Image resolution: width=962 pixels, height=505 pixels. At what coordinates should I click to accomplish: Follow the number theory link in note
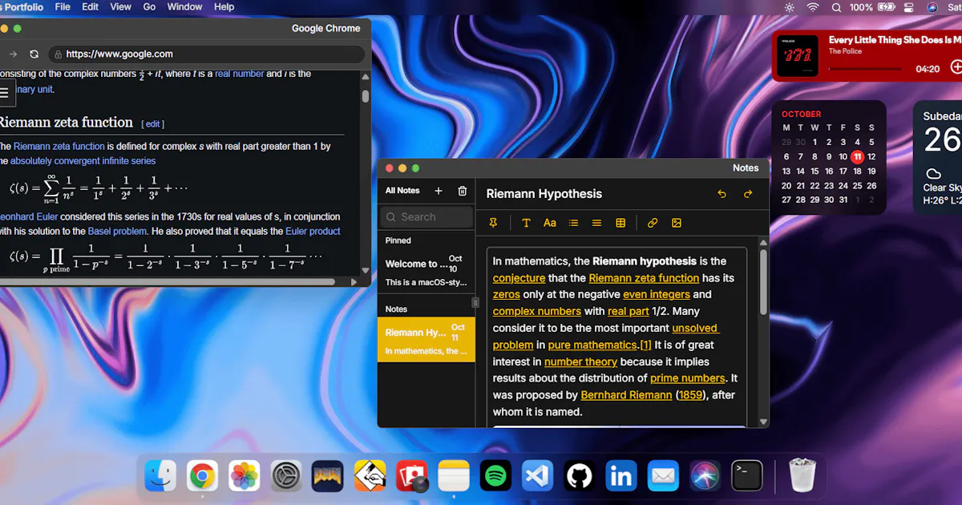tap(580, 362)
